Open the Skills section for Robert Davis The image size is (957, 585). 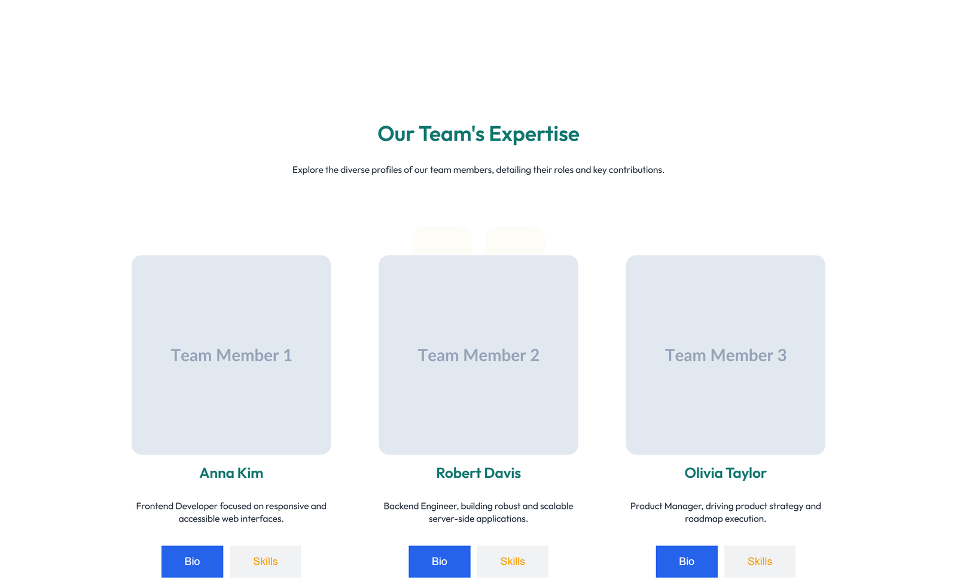click(512, 561)
